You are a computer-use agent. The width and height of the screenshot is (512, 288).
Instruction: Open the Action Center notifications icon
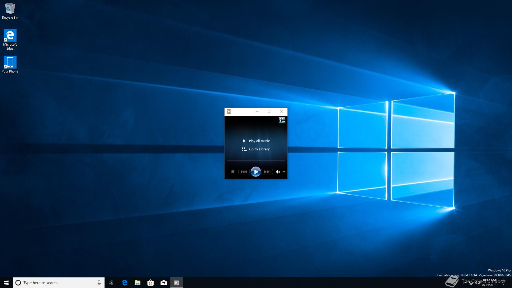(x=503, y=283)
